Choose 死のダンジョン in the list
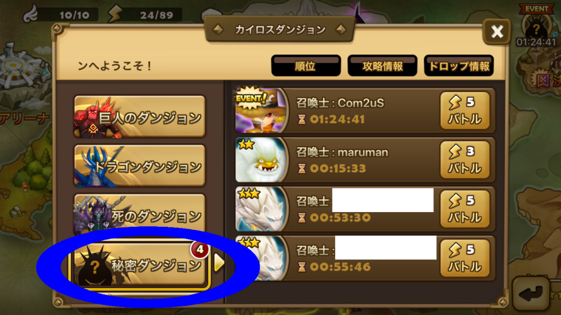This screenshot has width=561, height=315. coord(140,214)
